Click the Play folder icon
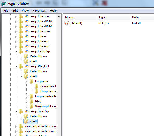The image size is (154, 136). (x=32, y=101)
